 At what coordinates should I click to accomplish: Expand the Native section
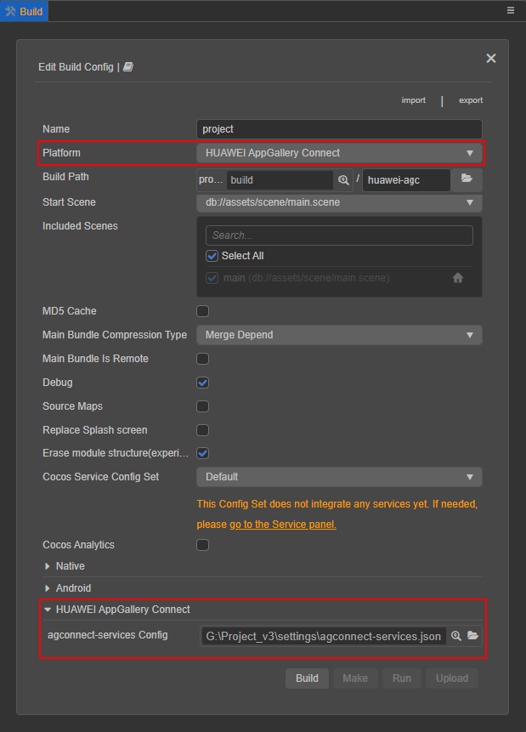pyautogui.click(x=47, y=566)
